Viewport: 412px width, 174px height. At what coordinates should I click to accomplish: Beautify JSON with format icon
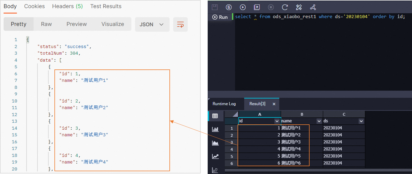coord(180,25)
